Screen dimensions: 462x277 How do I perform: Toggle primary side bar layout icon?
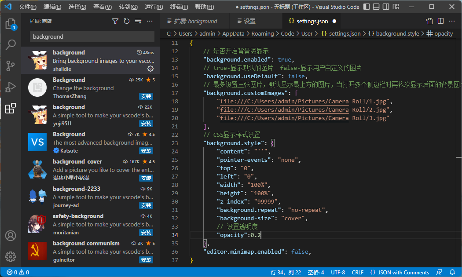tap(366, 7)
